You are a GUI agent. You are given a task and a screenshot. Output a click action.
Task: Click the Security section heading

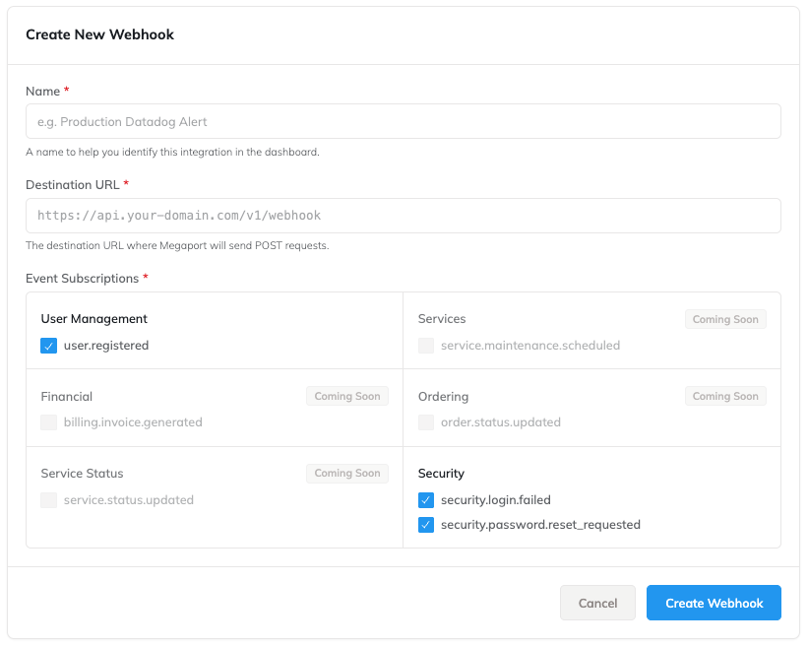tap(444, 474)
